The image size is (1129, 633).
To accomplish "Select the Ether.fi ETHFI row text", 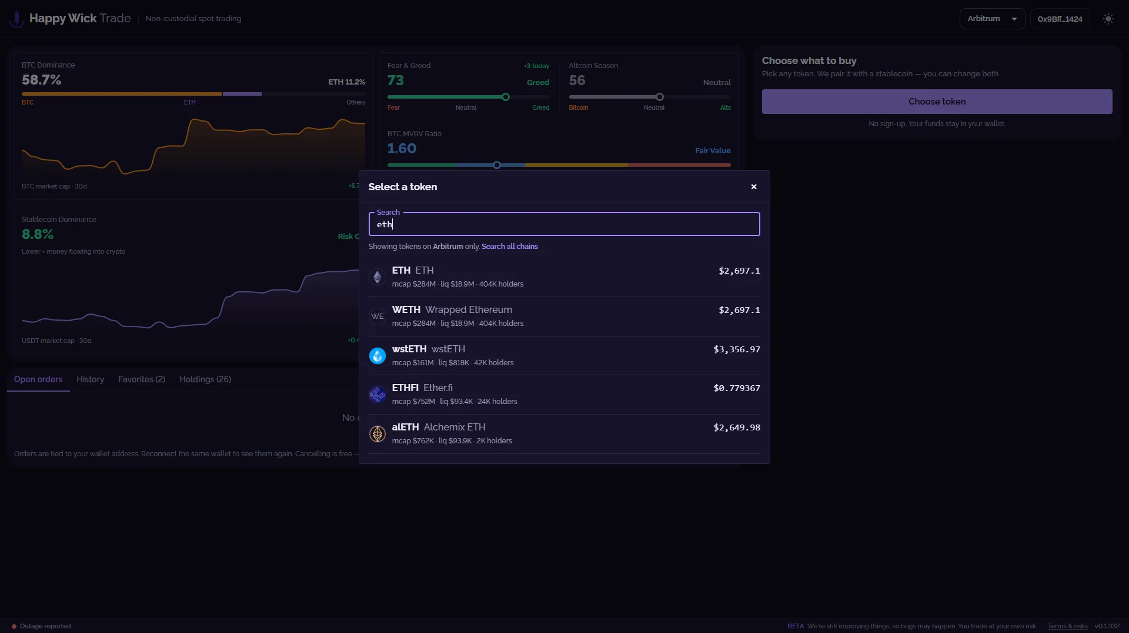I will pos(422,388).
